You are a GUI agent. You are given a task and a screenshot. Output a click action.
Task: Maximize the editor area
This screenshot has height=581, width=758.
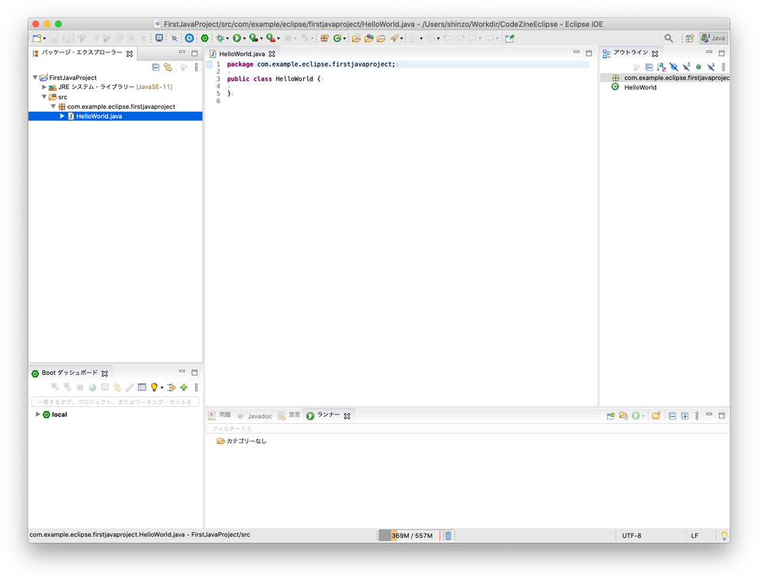click(589, 53)
